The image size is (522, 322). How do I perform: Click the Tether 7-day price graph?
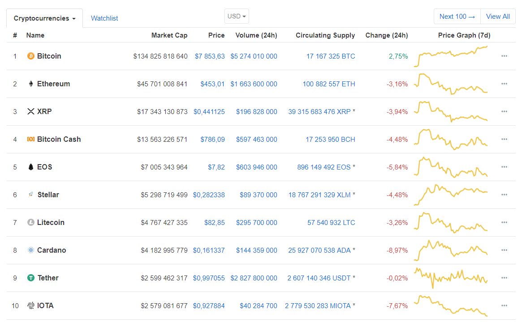[451, 278]
